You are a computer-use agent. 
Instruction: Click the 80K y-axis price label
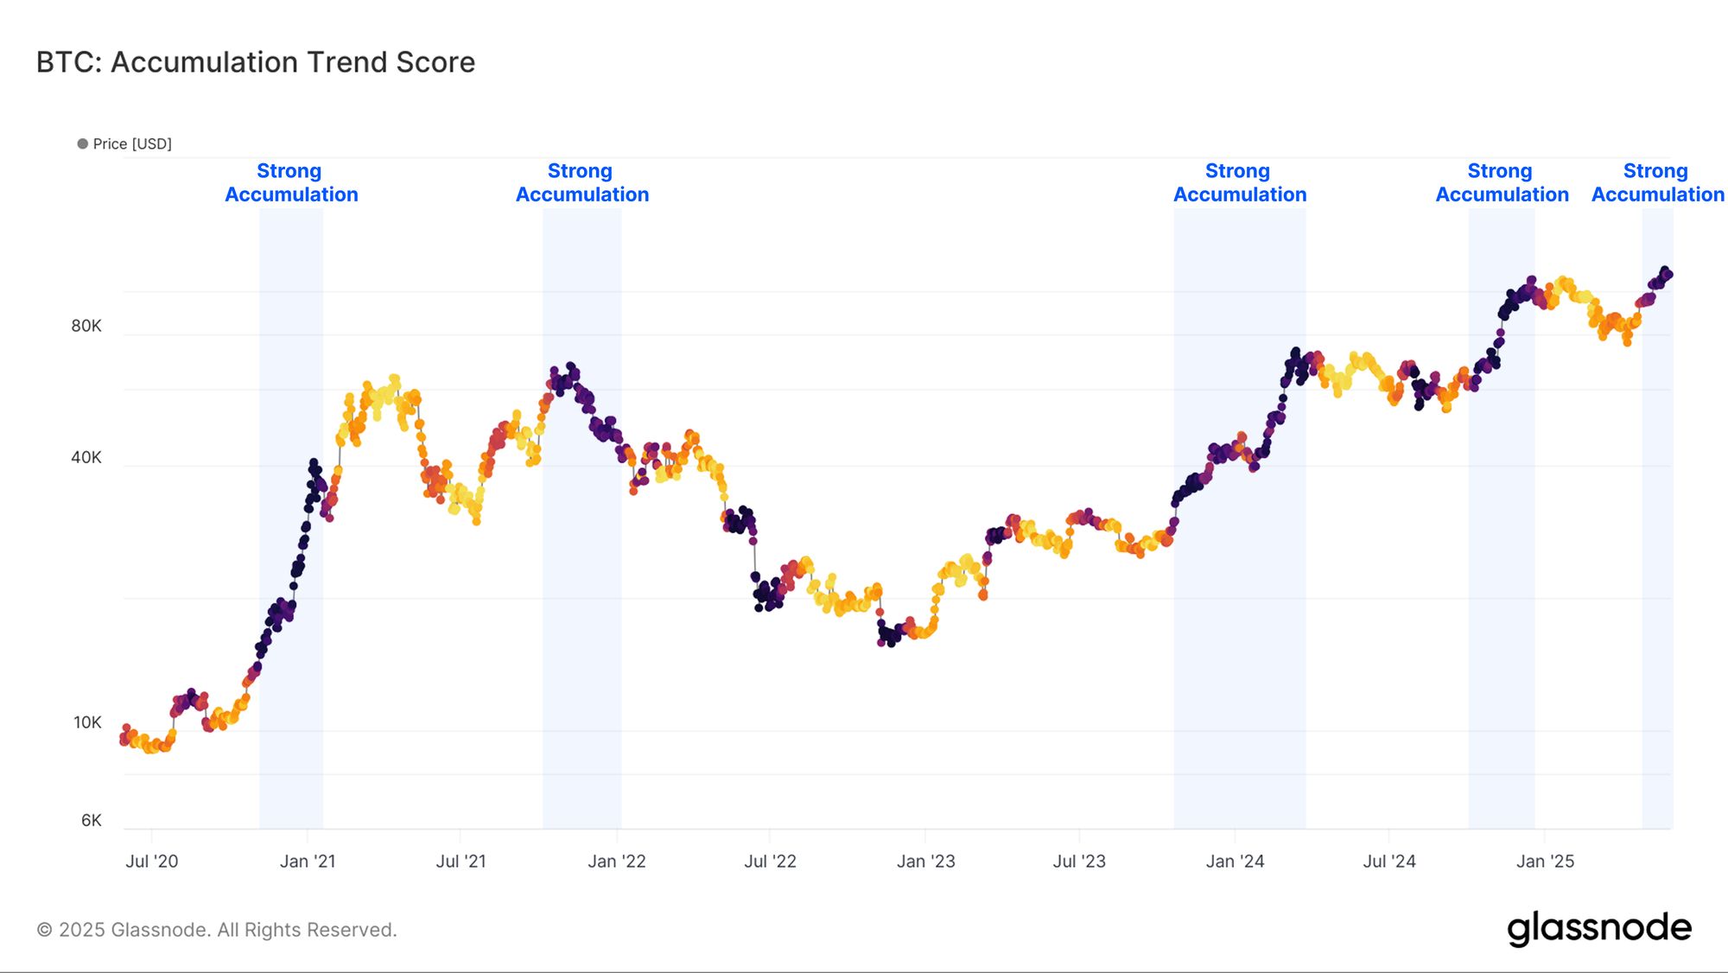[86, 326]
